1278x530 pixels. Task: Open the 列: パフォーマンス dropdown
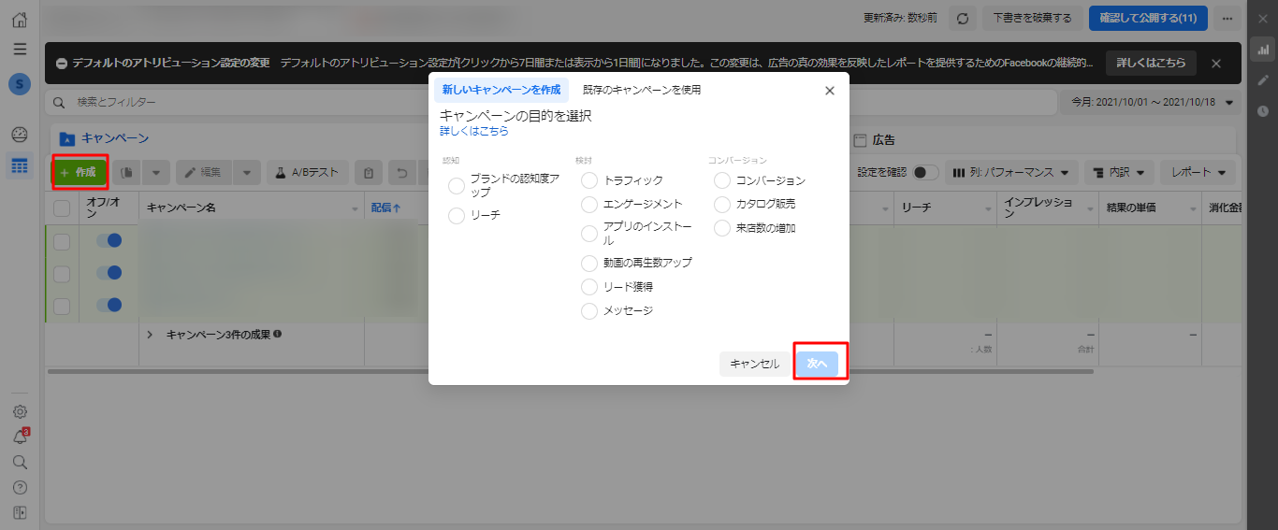point(1011,172)
